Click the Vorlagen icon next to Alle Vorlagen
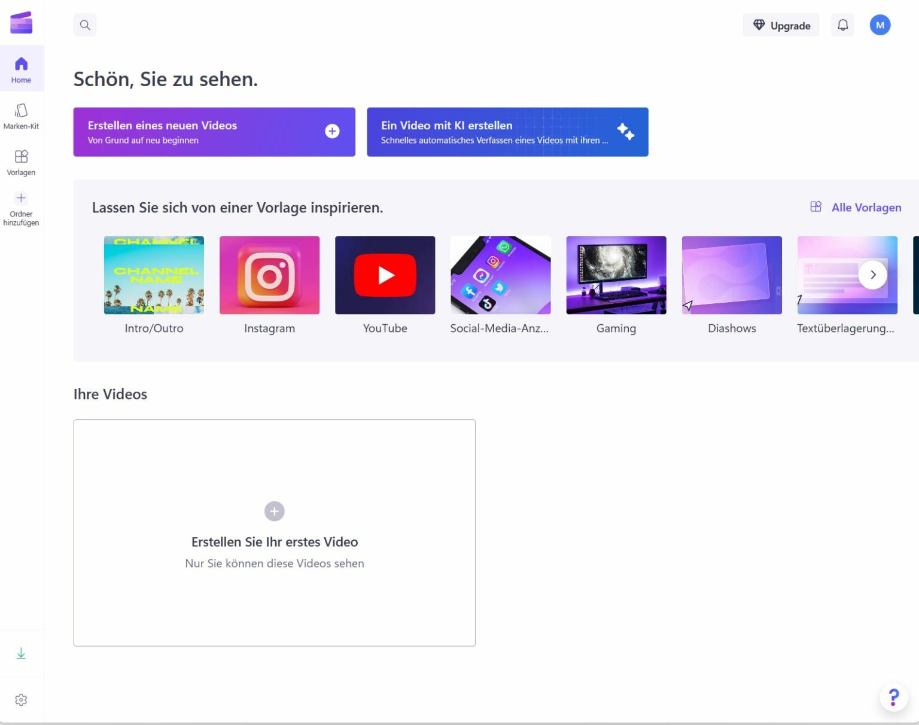The image size is (919, 725). click(815, 206)
